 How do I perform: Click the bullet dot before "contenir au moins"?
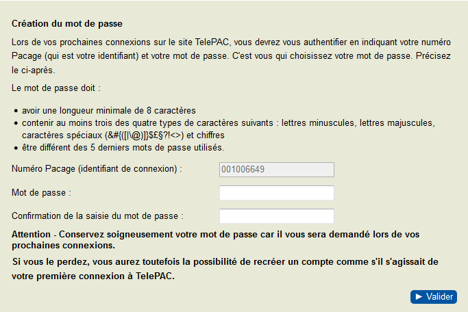click(15, 123)
